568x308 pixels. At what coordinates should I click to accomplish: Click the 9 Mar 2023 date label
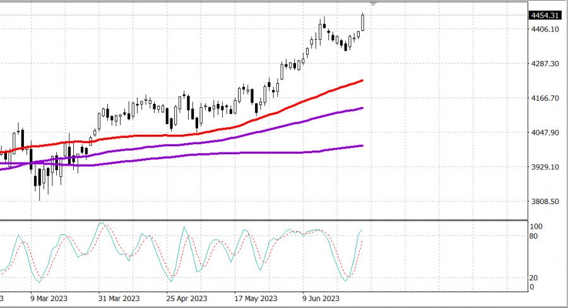(x=49, y=299)
